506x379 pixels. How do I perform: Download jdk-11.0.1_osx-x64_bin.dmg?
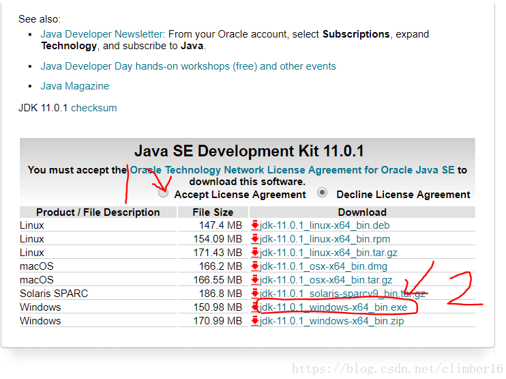323,266
